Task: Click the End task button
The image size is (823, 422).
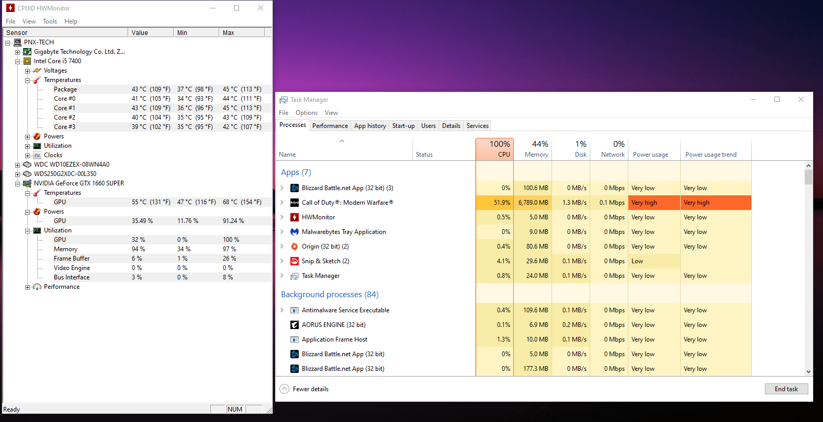Action: 786,389
